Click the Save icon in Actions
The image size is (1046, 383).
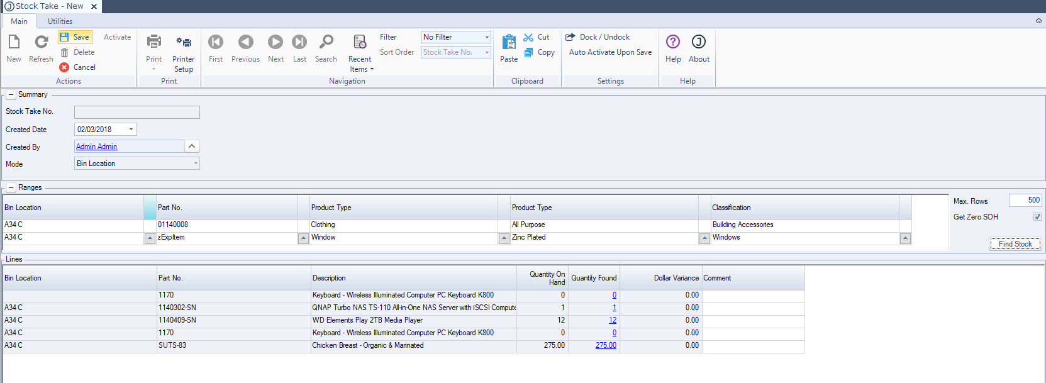(64, 37)
